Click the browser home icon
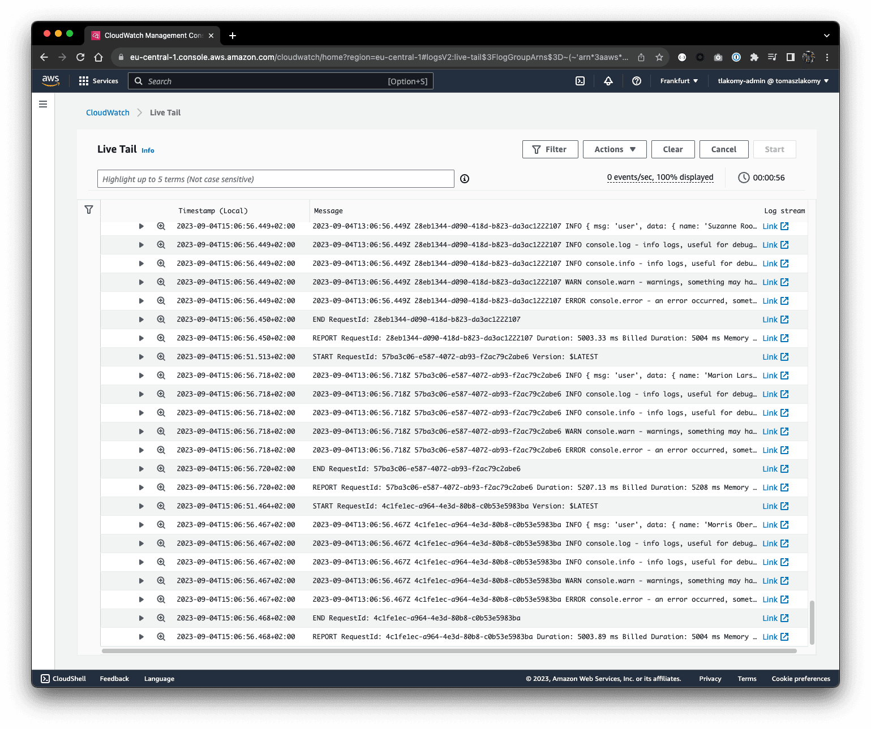The image size is (871, 729). pyautogui.click(x=98, y=57)
